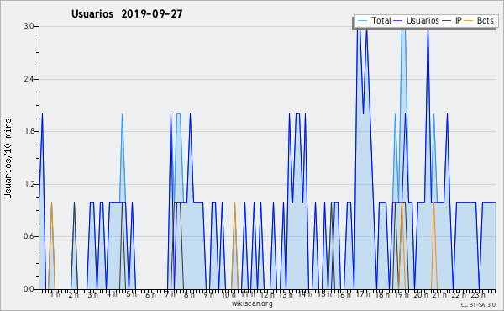Click the y-axis value 0.0
The width and height of the screenshot is (504, 311).
[29, 289]
